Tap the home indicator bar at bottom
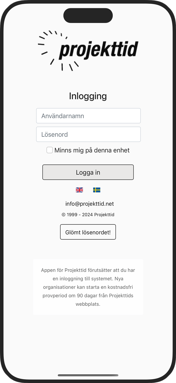Screen dimensions: 176x383 click(88, 375)
